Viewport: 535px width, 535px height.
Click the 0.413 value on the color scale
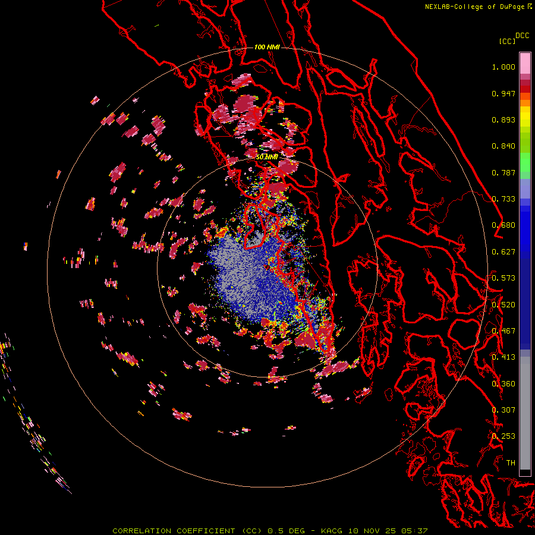(x=503, y=357)
